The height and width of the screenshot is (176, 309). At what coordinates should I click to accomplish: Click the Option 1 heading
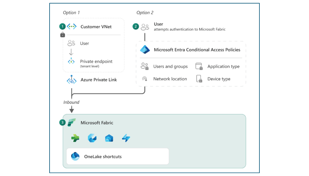tap(71, 13)
